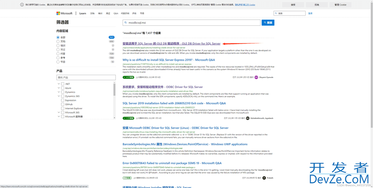Check the Azure product checkbox
This screenshot has width=373, height=188.
[x=62, y=88]
